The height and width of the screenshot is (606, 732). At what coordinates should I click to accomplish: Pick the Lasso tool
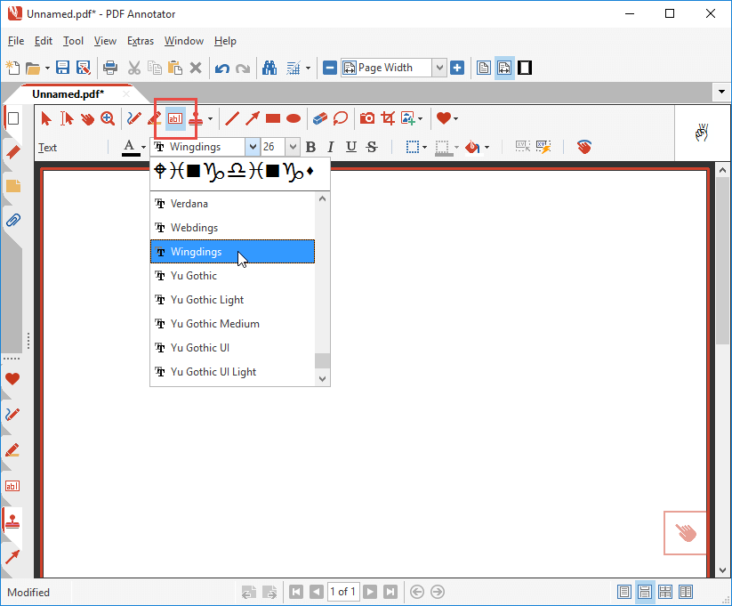coord(341,118)
